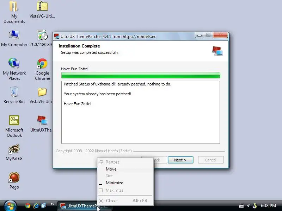Click the installer's minimize button
This screenshot has width=282, height=211.
coord(200,35)
